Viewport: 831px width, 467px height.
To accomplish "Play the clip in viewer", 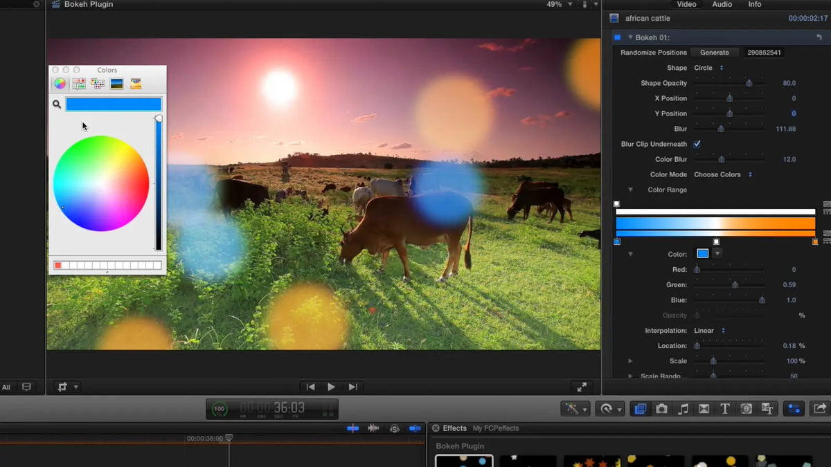I will [331, 387].
